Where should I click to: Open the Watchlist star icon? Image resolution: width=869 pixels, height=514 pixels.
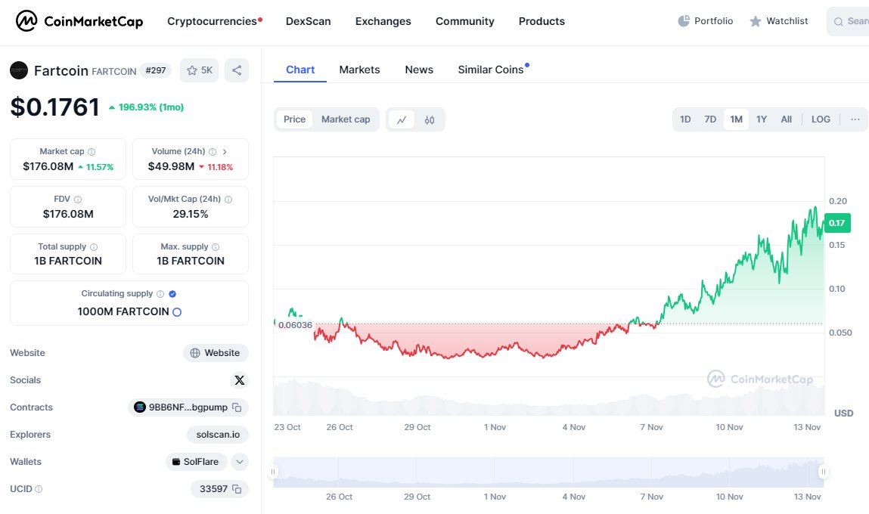click(x=756, y=21)
